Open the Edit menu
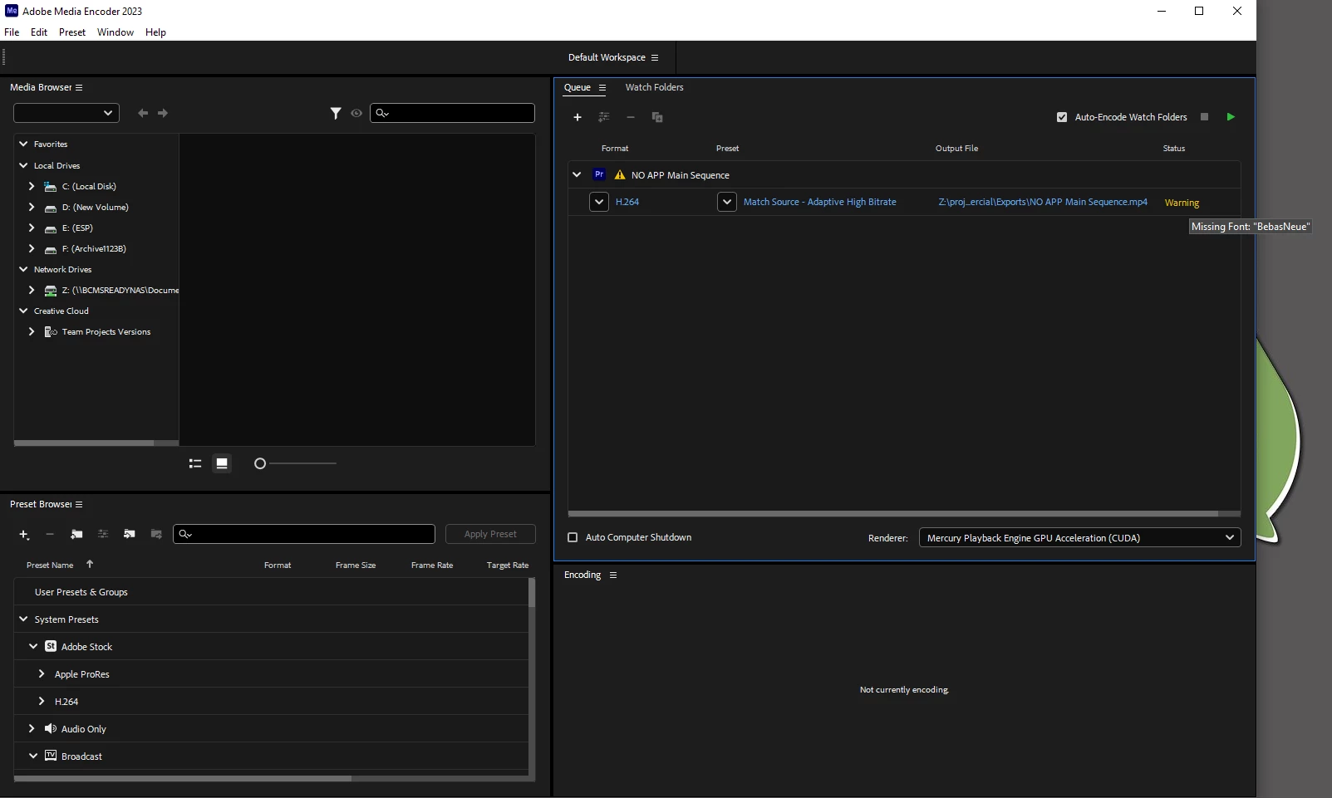Screen dimensions: 1332x798 pyautogui.click(x=39, y=32)
